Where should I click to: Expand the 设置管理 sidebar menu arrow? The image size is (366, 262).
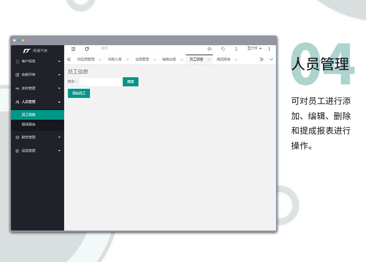click(59, 151)
